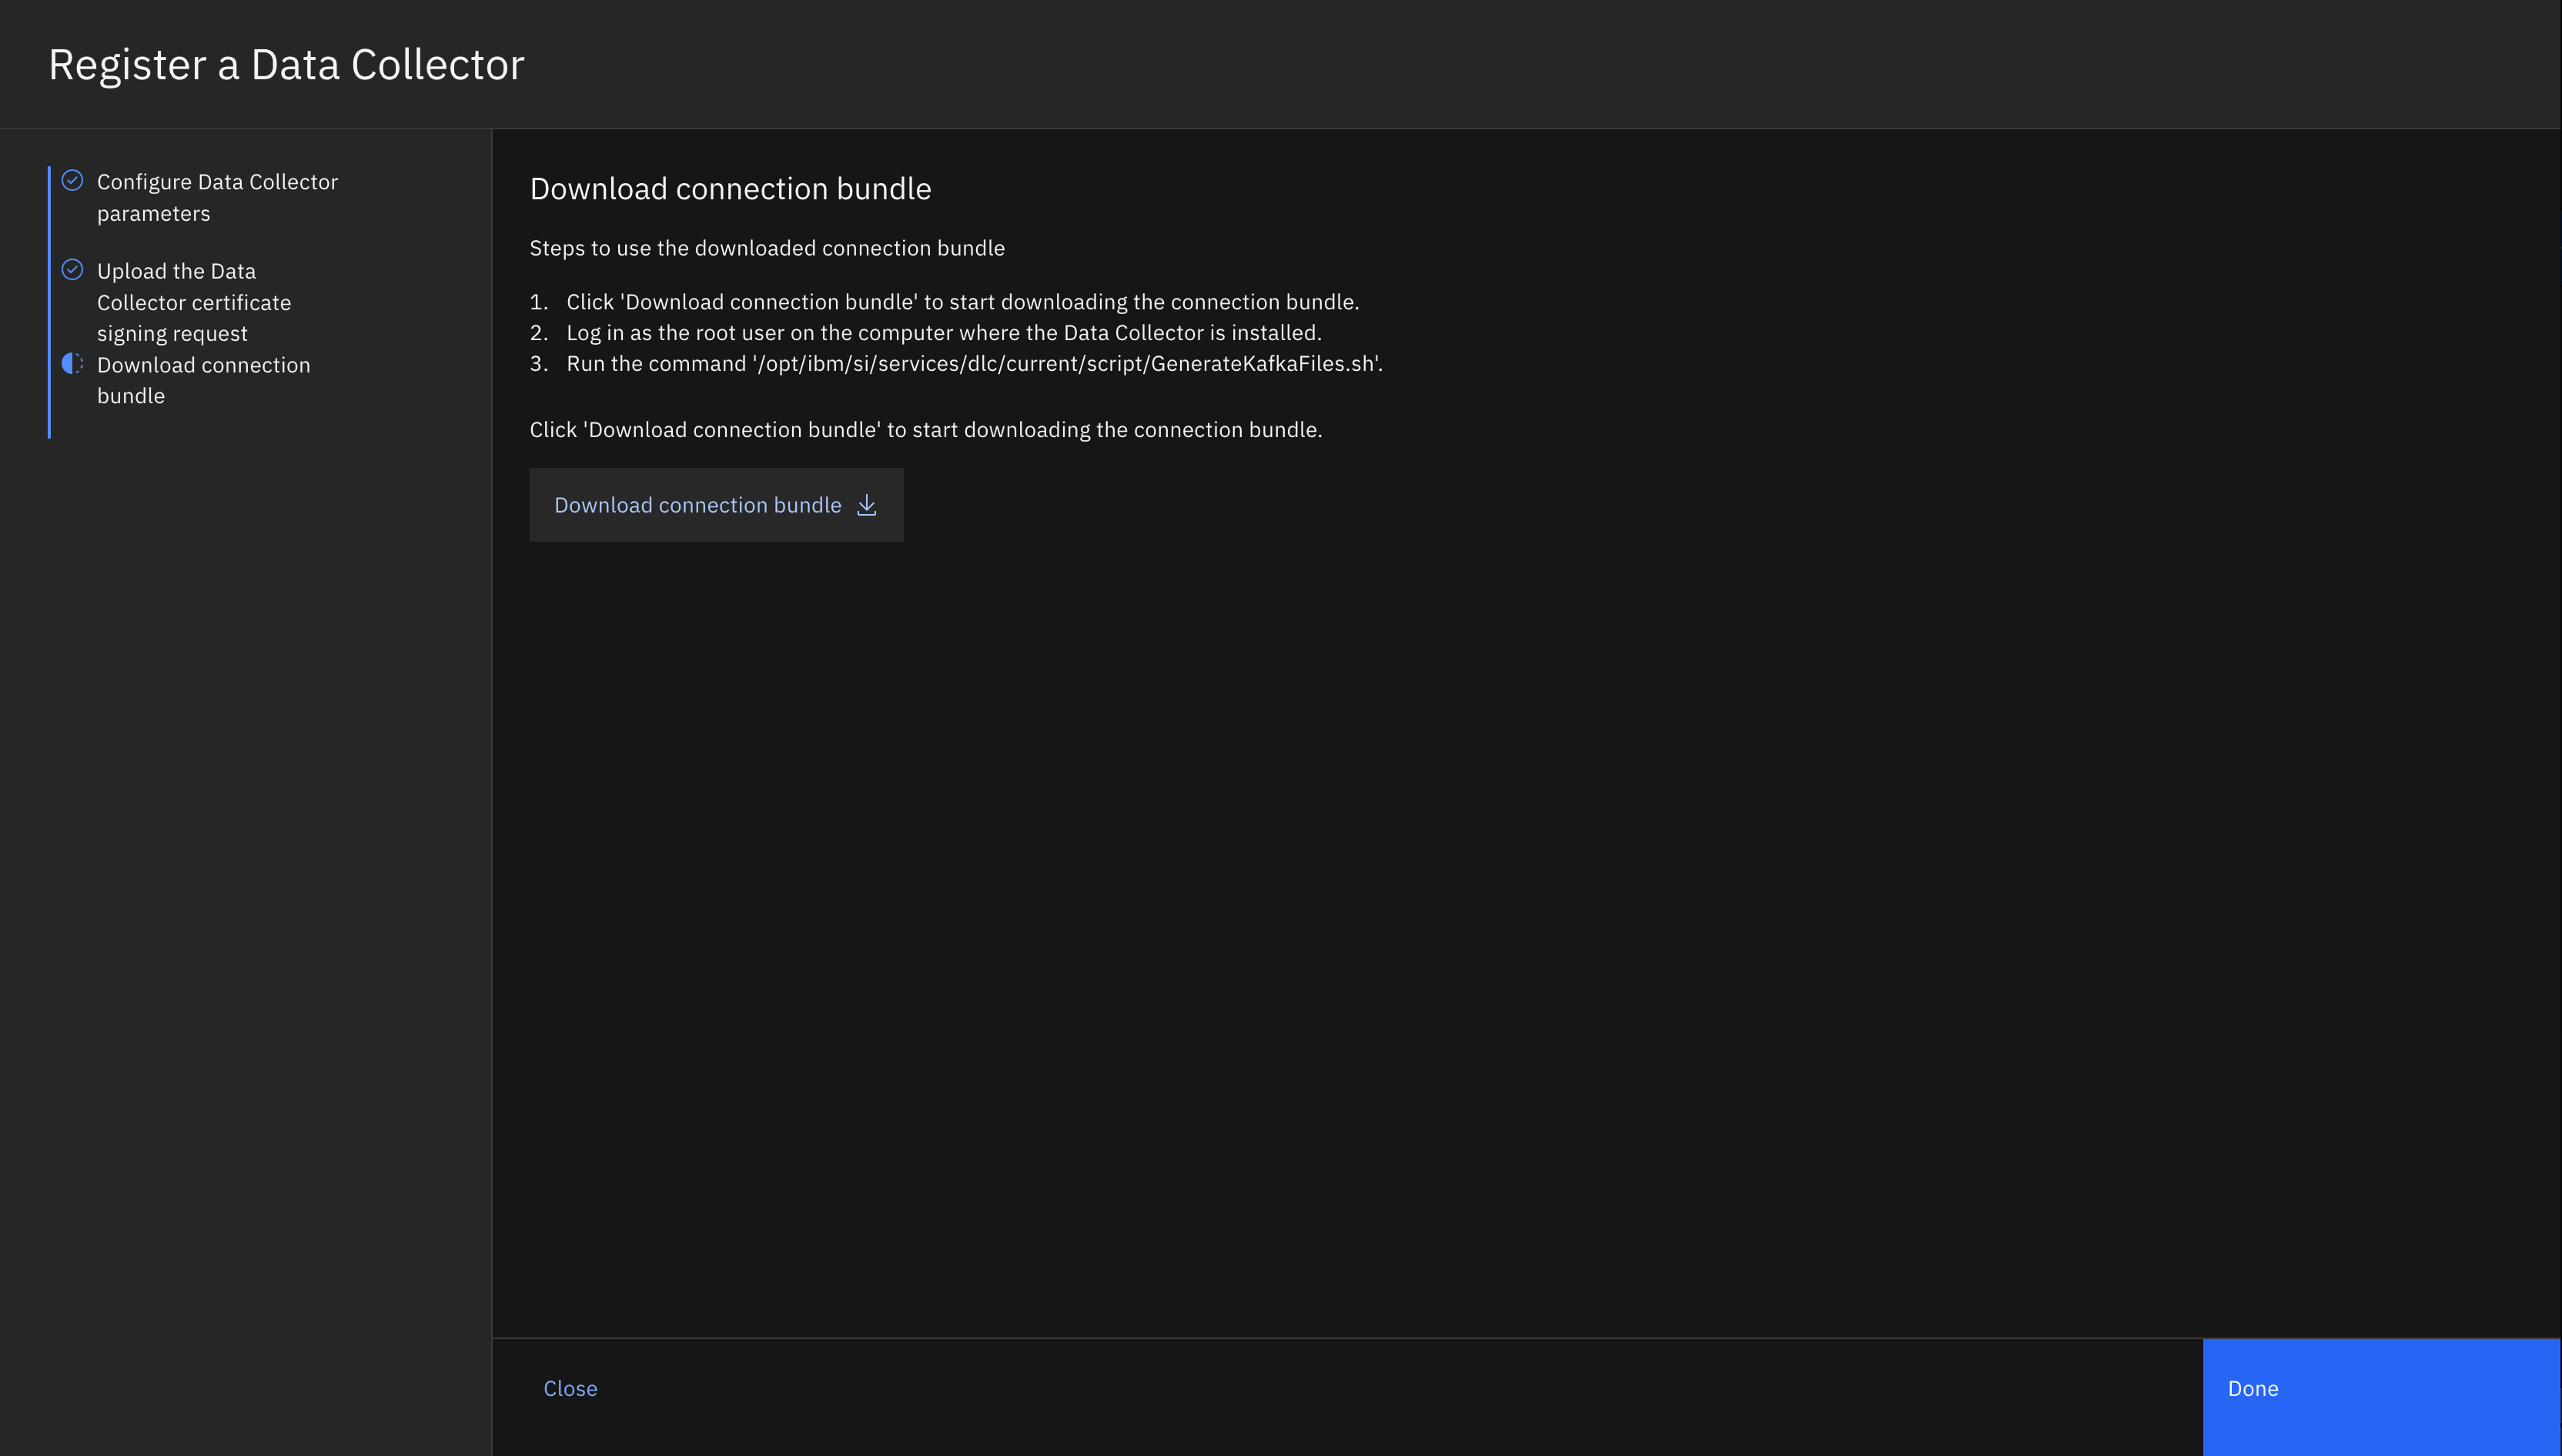Click the 'Steps to use the downloaded' subtitle
The image size is (2562, 1456).
coord(766,248)
